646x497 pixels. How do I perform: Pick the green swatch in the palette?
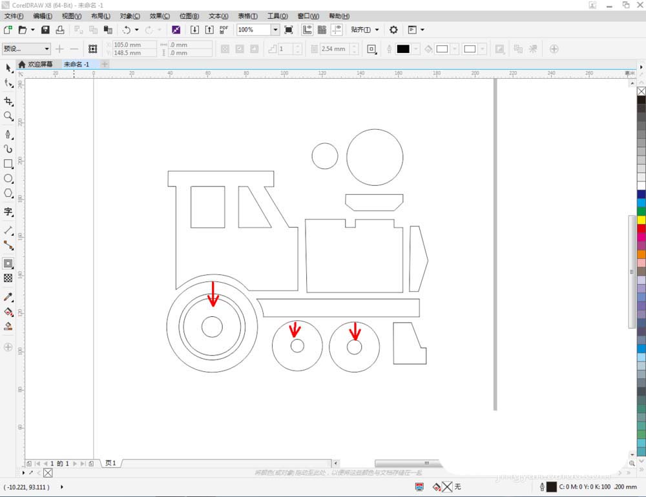(x=641, y=211)
